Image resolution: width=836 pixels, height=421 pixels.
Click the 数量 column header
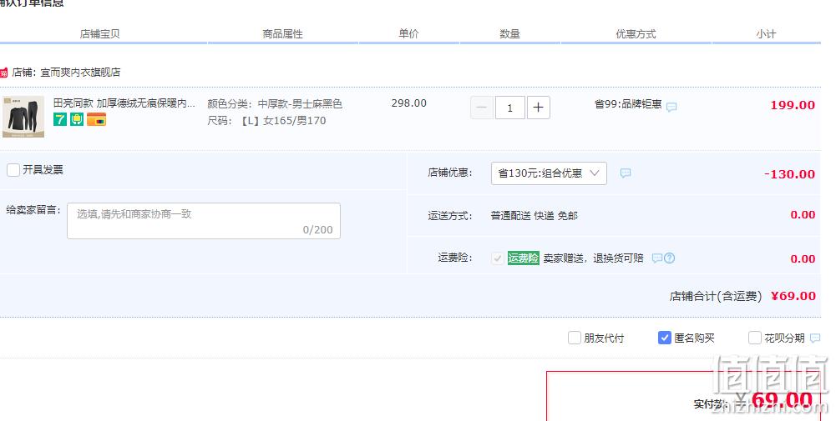tap(509, 34)
